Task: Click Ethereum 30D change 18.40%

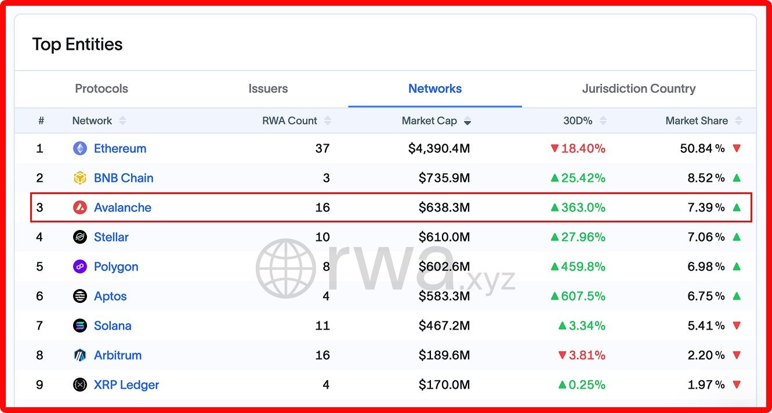Action: (583, 148)
